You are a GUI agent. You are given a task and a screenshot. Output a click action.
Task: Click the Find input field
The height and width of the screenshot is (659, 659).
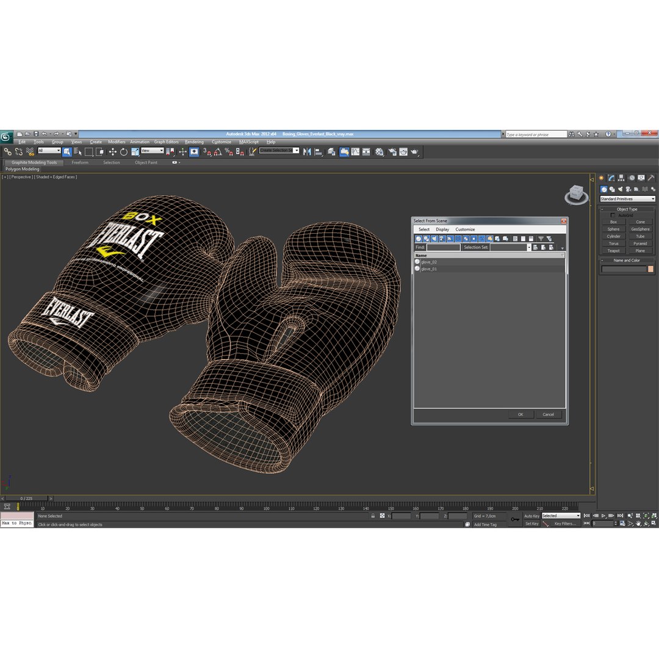click(444, 247)
